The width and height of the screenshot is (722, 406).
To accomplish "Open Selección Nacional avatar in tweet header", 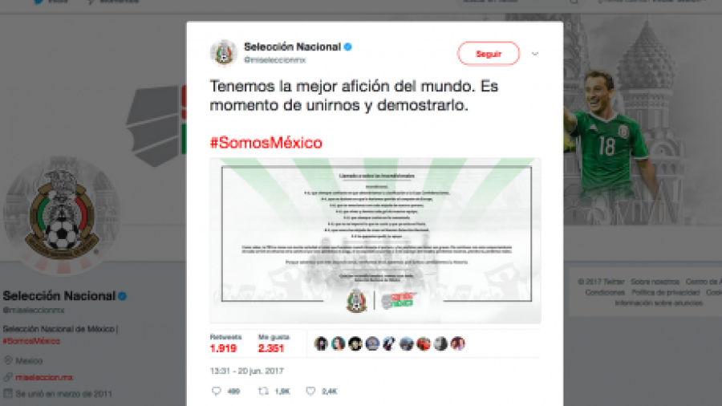I will click(224, 52).
